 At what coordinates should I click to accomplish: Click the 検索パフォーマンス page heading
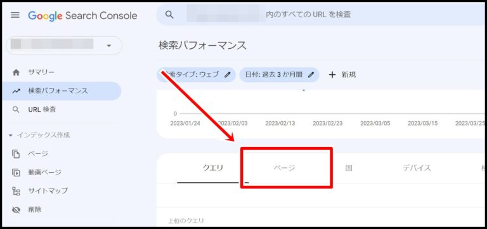[x=202, y=46]
